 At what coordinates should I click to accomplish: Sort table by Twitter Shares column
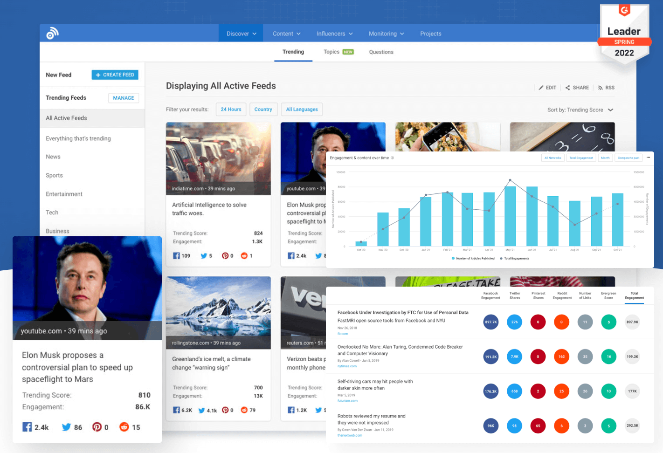(515, 295)
